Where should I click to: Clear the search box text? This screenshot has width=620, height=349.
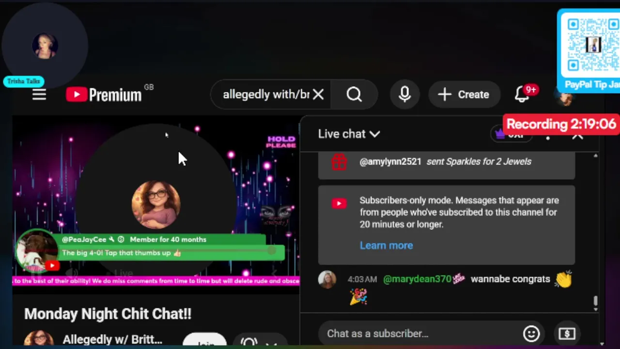tap(318, 95)
